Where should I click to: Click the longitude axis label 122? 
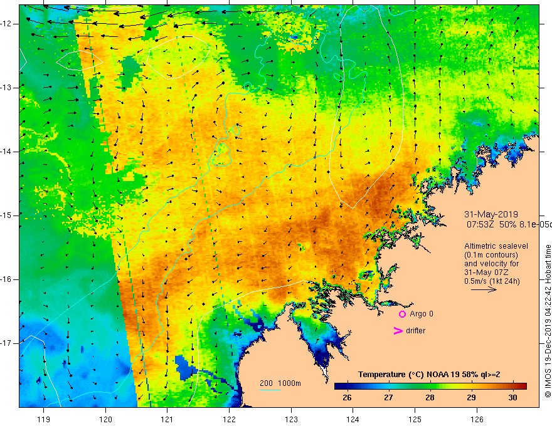pos(229,419)
